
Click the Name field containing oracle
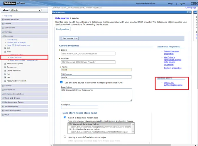tap(96, 70)
